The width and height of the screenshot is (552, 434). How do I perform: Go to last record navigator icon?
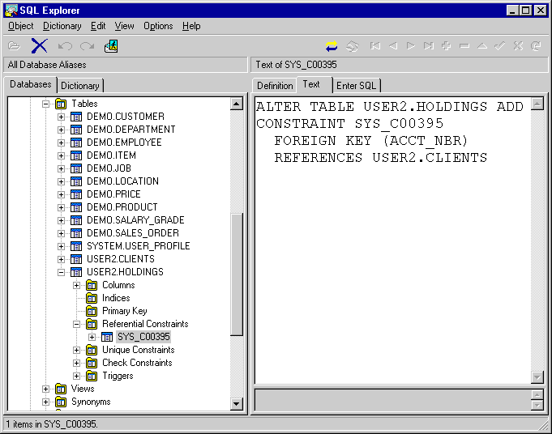tap(429, 45)
